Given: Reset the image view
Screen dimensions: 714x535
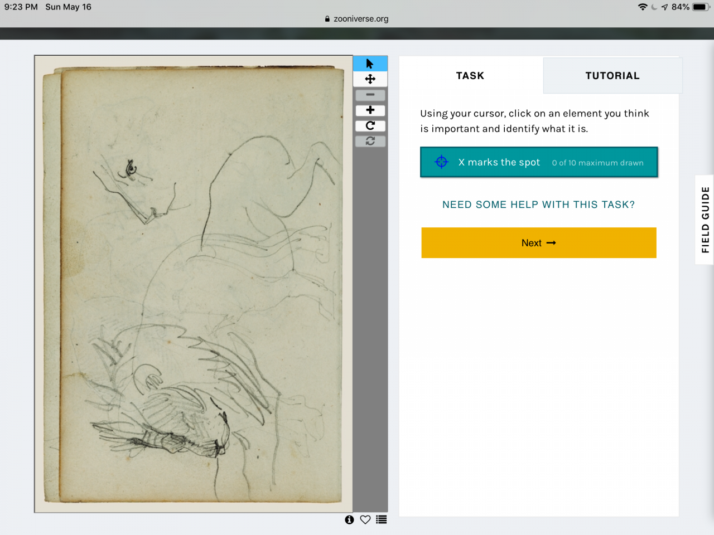Looking at the screenshot, I should [x=370, y=142].
